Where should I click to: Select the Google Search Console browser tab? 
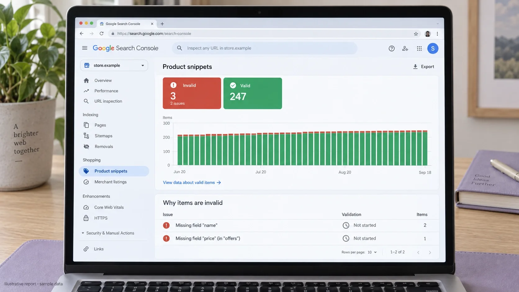(127, 24)
